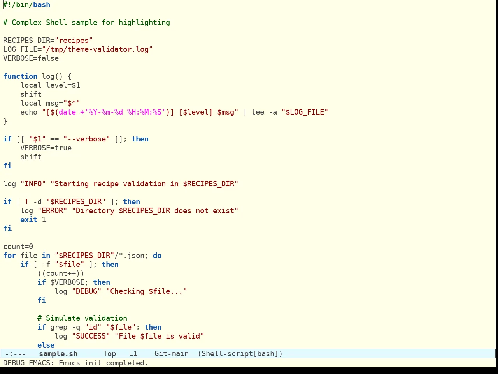The height and width of the screenshot is (374, 498).
Task: Click "Starting recipe validation in $RECIPES_DIR" string
Action: (x=144, y=184)
